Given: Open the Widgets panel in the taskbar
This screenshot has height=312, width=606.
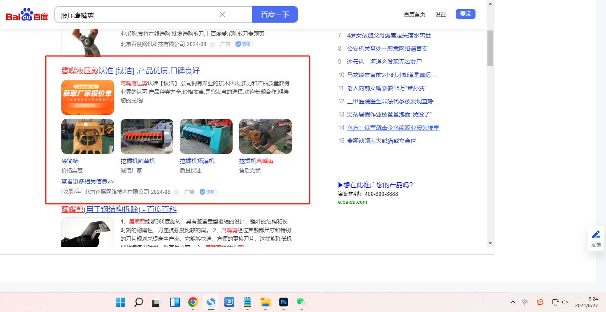Looking at the screenshot, I should coord(175,302).
